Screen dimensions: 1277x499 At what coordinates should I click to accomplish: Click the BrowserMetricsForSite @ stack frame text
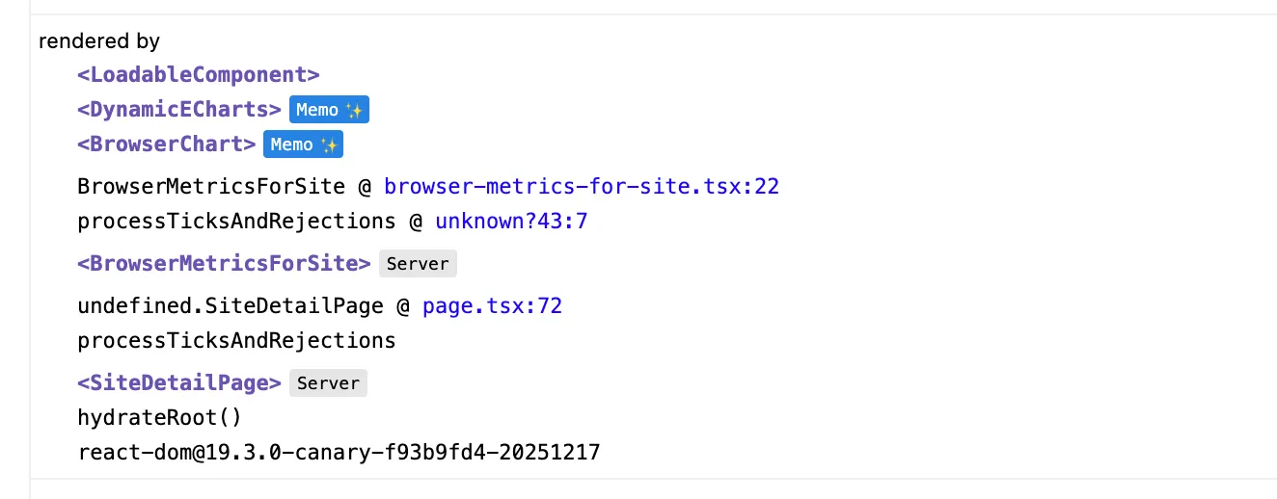(224, 187)
